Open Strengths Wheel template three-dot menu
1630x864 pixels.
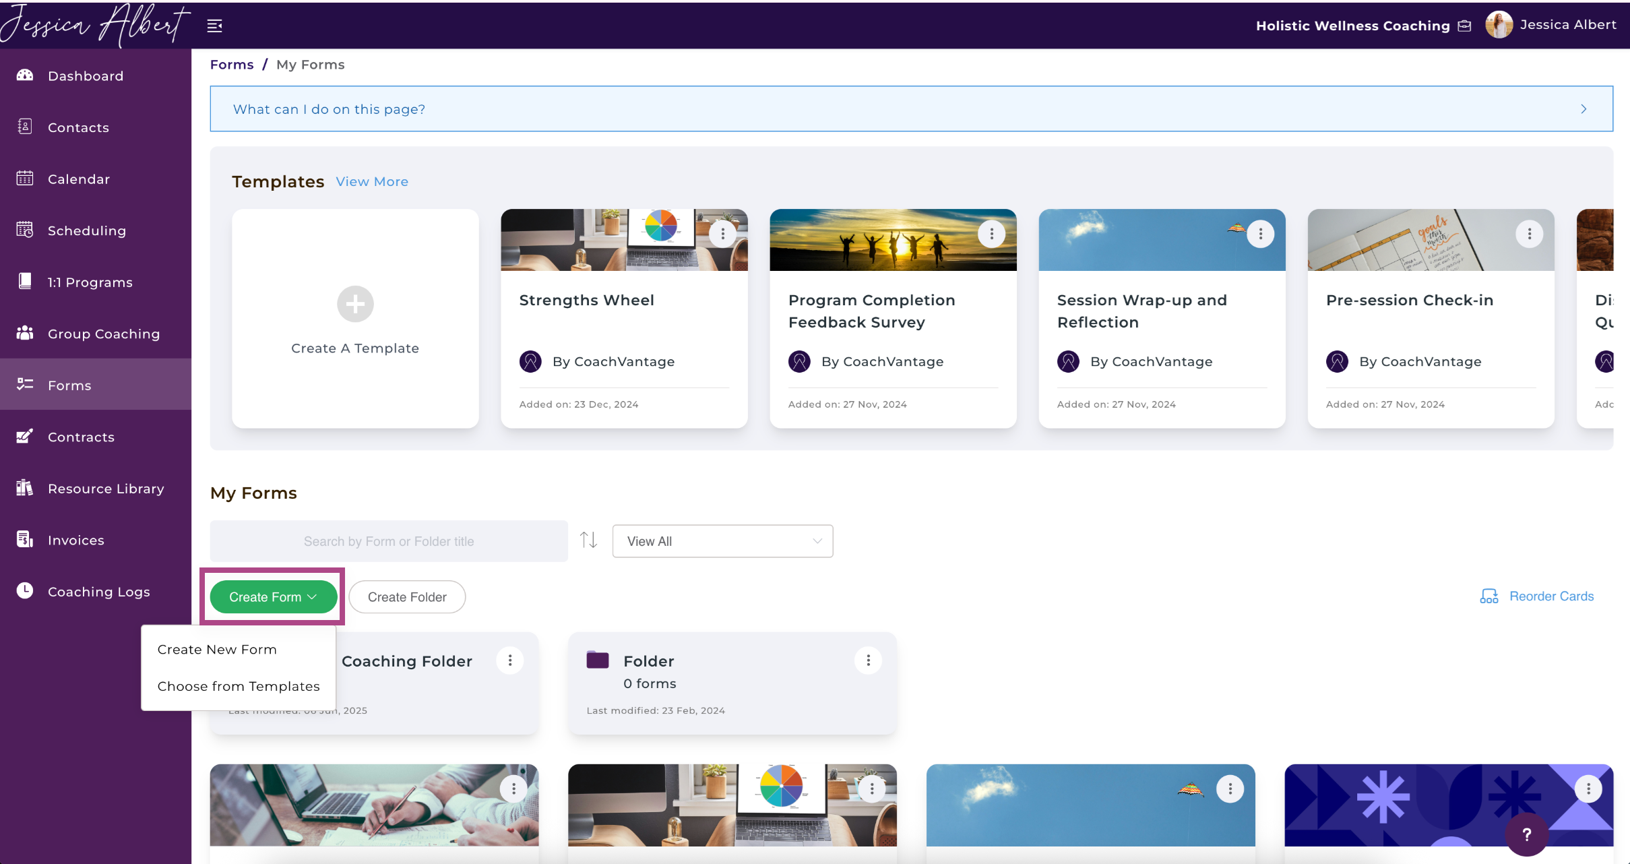[x=722, y=234]
